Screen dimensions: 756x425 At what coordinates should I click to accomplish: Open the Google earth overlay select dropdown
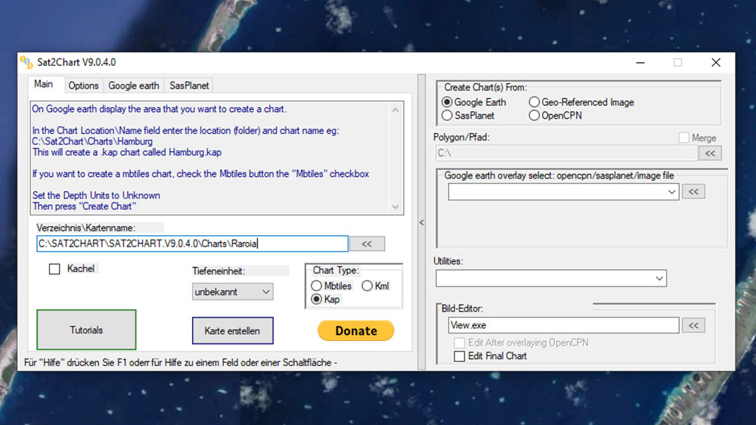(x=563, y=193)
